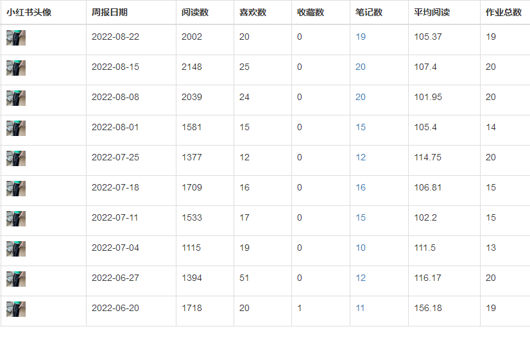Viewport: 530px width, 338px height.
Task: Click the average reads value 101.95
Action: (428, 97)
